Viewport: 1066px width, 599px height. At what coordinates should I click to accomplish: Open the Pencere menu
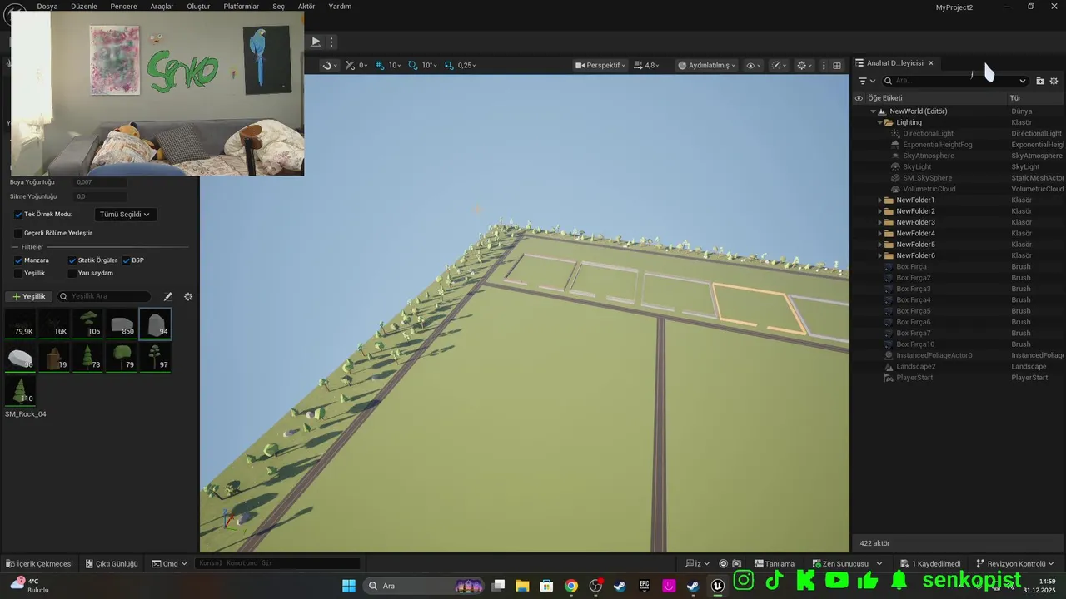coord(123,6)
